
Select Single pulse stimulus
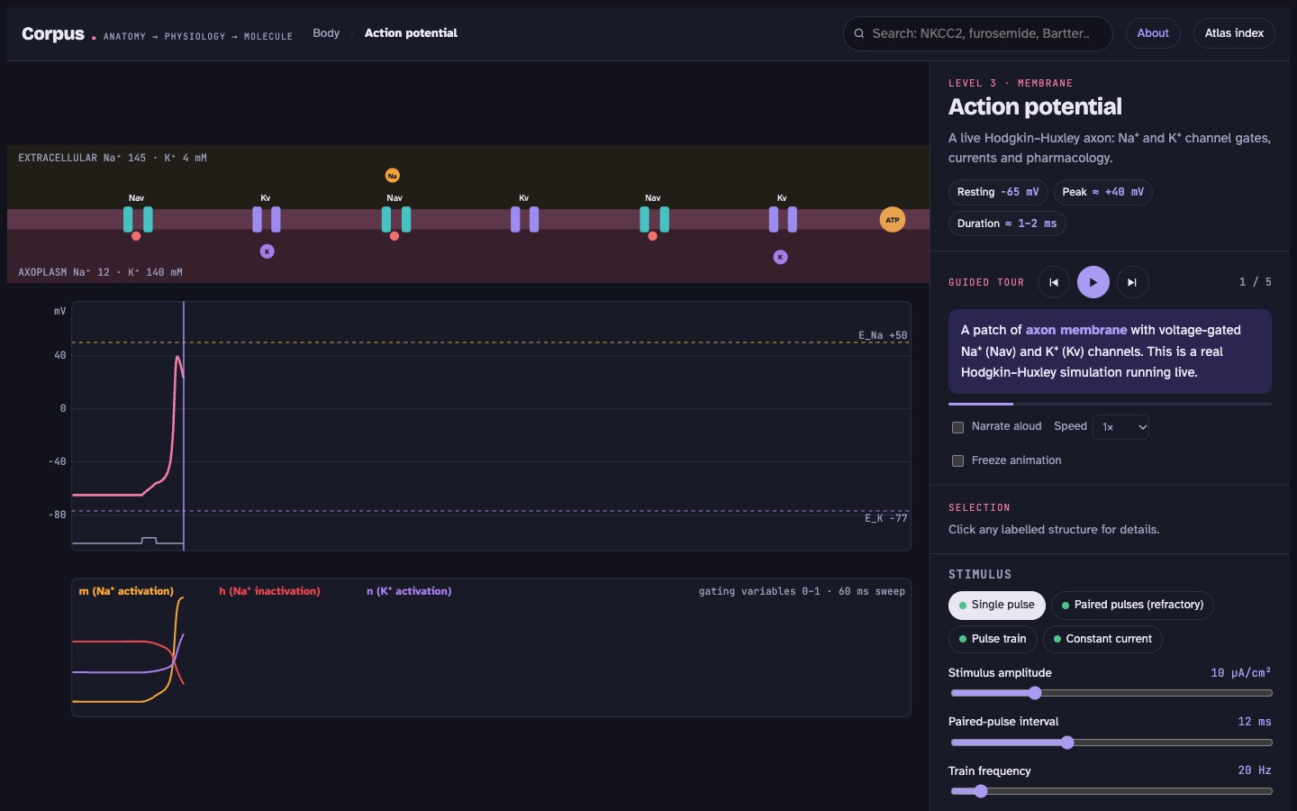(996, 605)
